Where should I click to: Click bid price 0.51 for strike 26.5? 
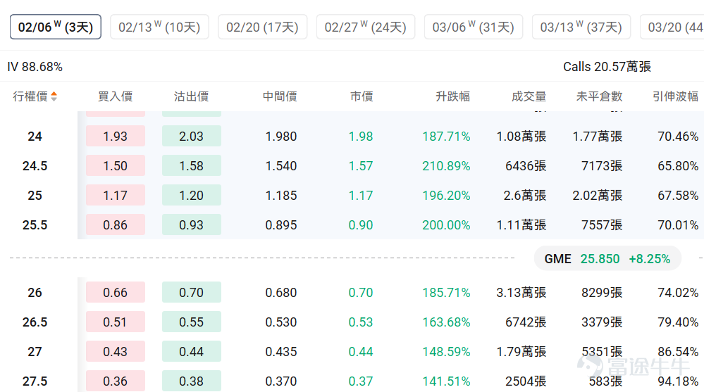pyautogui.click(x=116, y=322)
